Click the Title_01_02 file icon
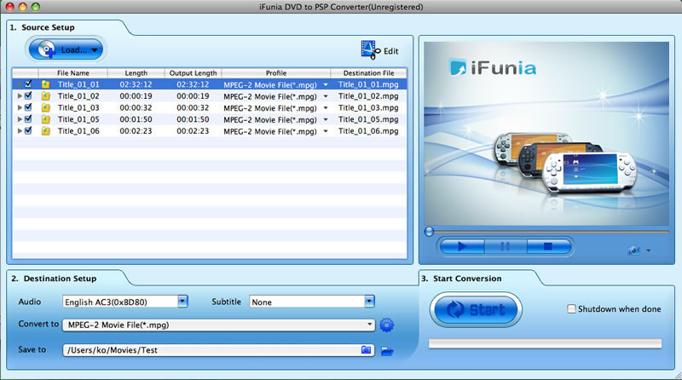The height and width of the screenshot is (380, 682). pos(45,96)
